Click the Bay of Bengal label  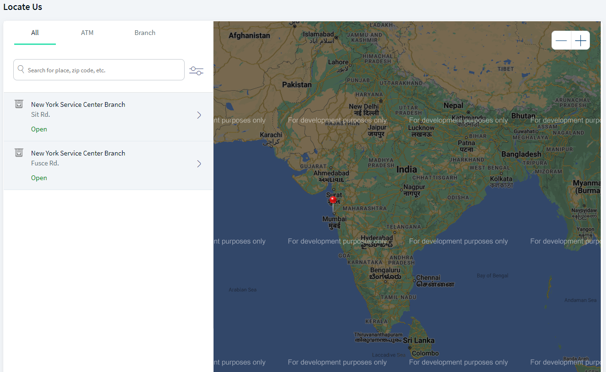coord(492,276)
